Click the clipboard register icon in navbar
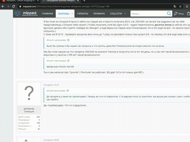This screenshot has height=142, width=190. (x=188, y=14)
